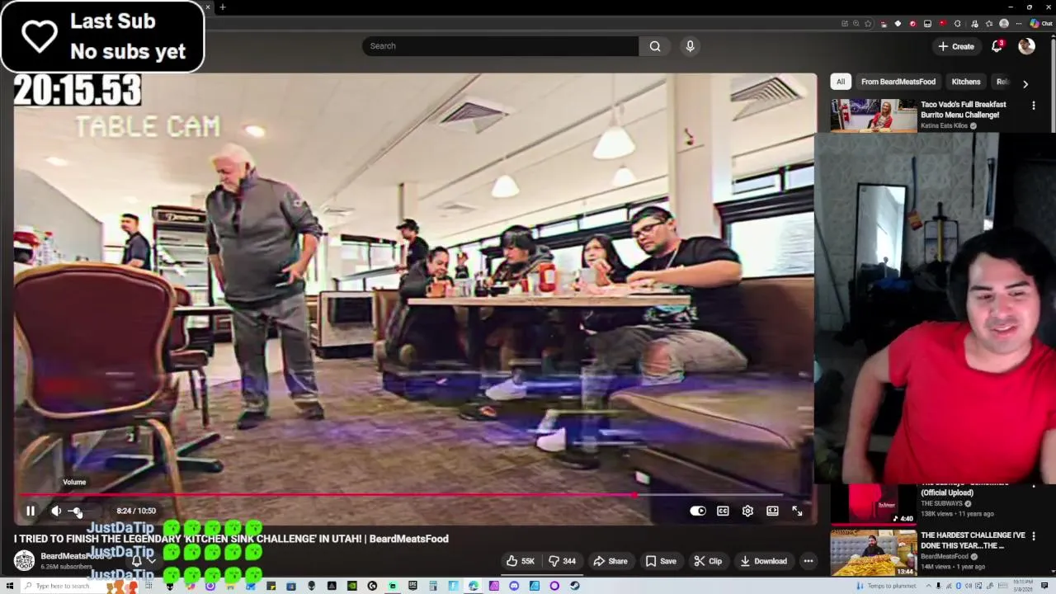Switch to theater mode view

772,511
